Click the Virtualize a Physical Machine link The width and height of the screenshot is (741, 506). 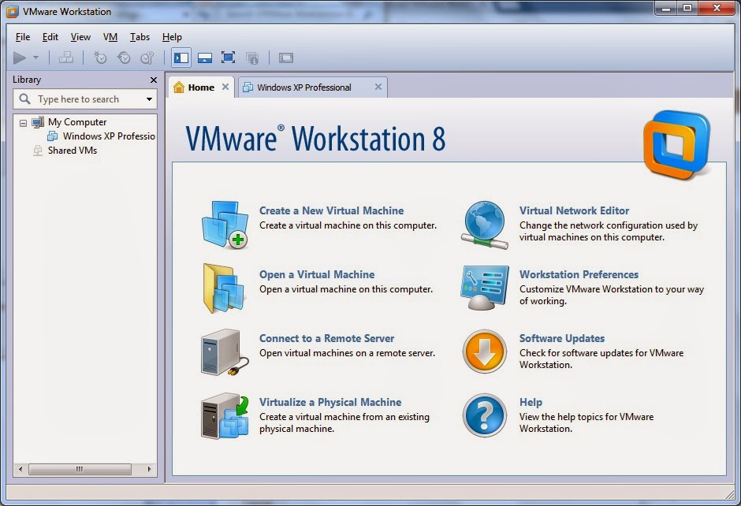pos(330,402)
